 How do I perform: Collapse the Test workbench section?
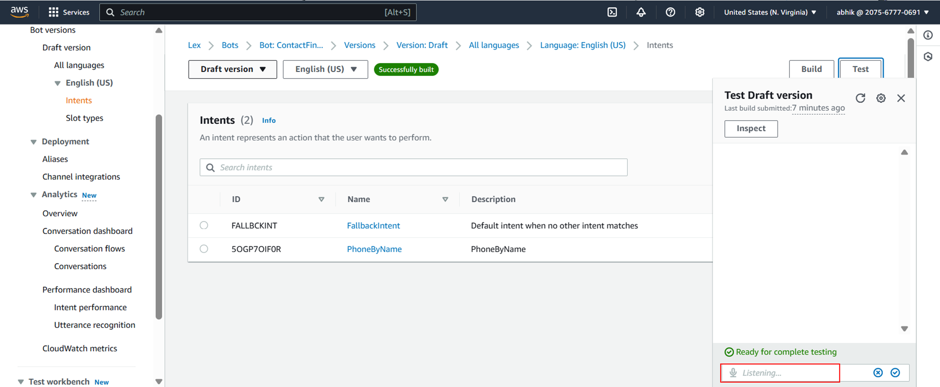(x=21, y=382)
